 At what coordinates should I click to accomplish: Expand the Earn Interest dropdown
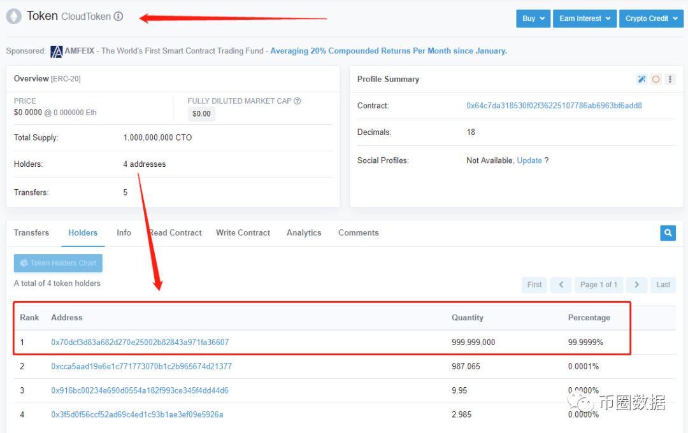[x=584, y=18]
